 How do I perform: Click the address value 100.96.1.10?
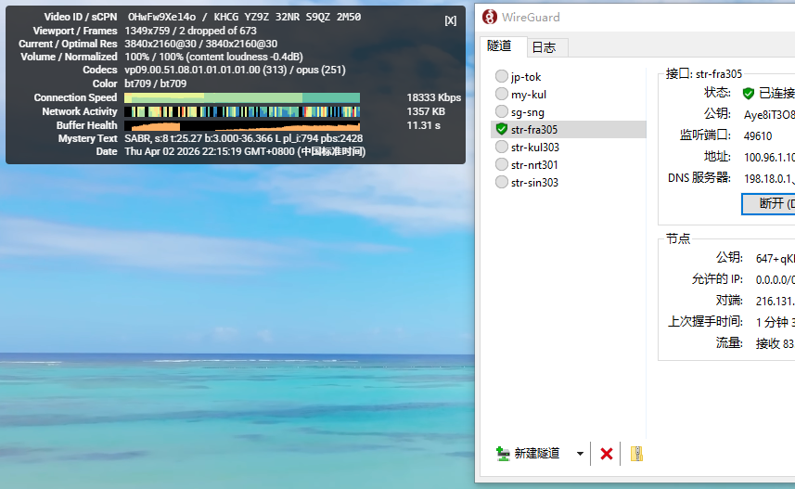pos(769,157)
